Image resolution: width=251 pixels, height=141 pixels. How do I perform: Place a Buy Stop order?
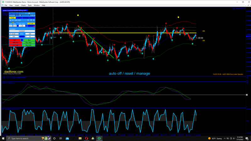point(29,43)
